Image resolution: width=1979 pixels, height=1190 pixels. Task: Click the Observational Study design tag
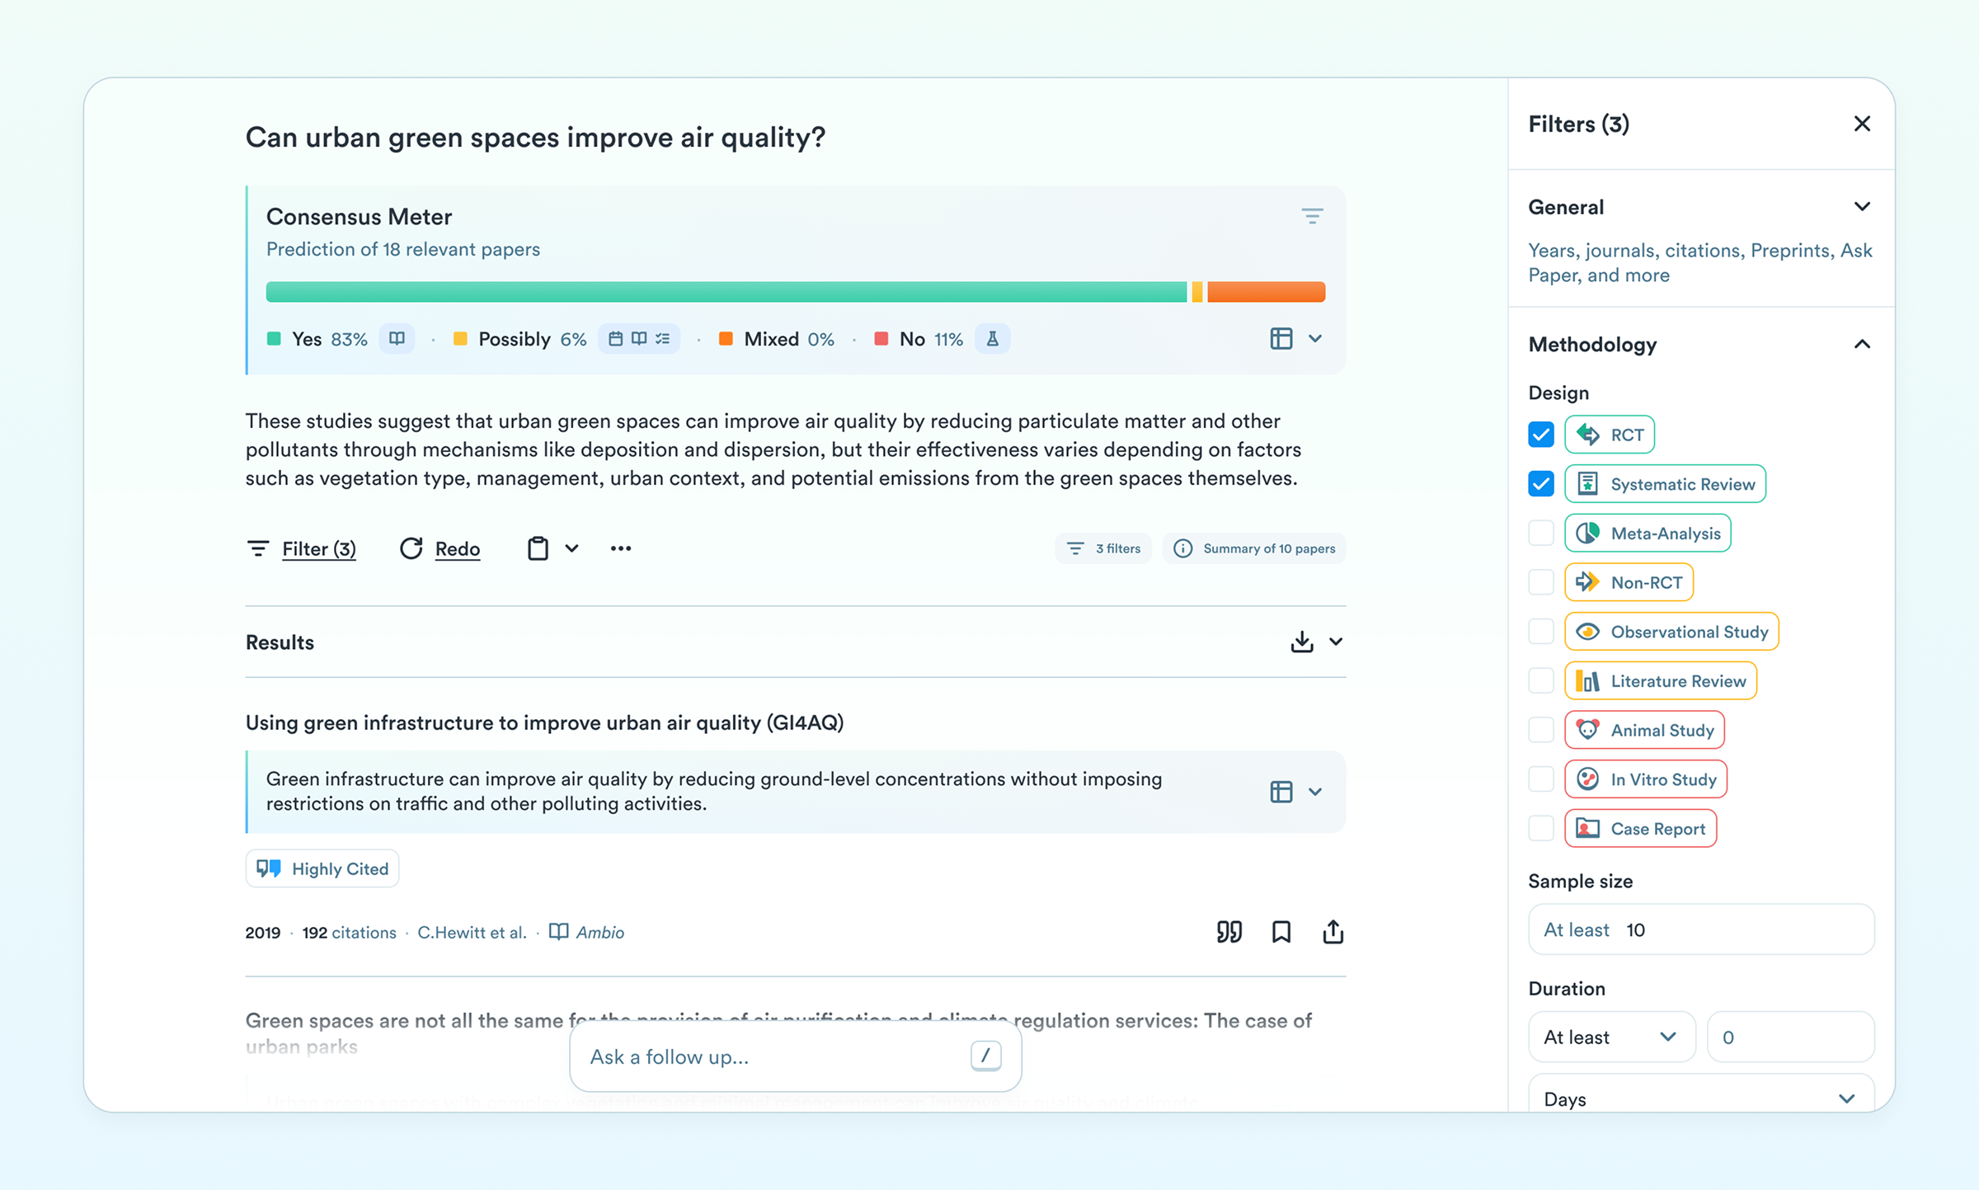pyautogui.click(x=1671, y=632)
